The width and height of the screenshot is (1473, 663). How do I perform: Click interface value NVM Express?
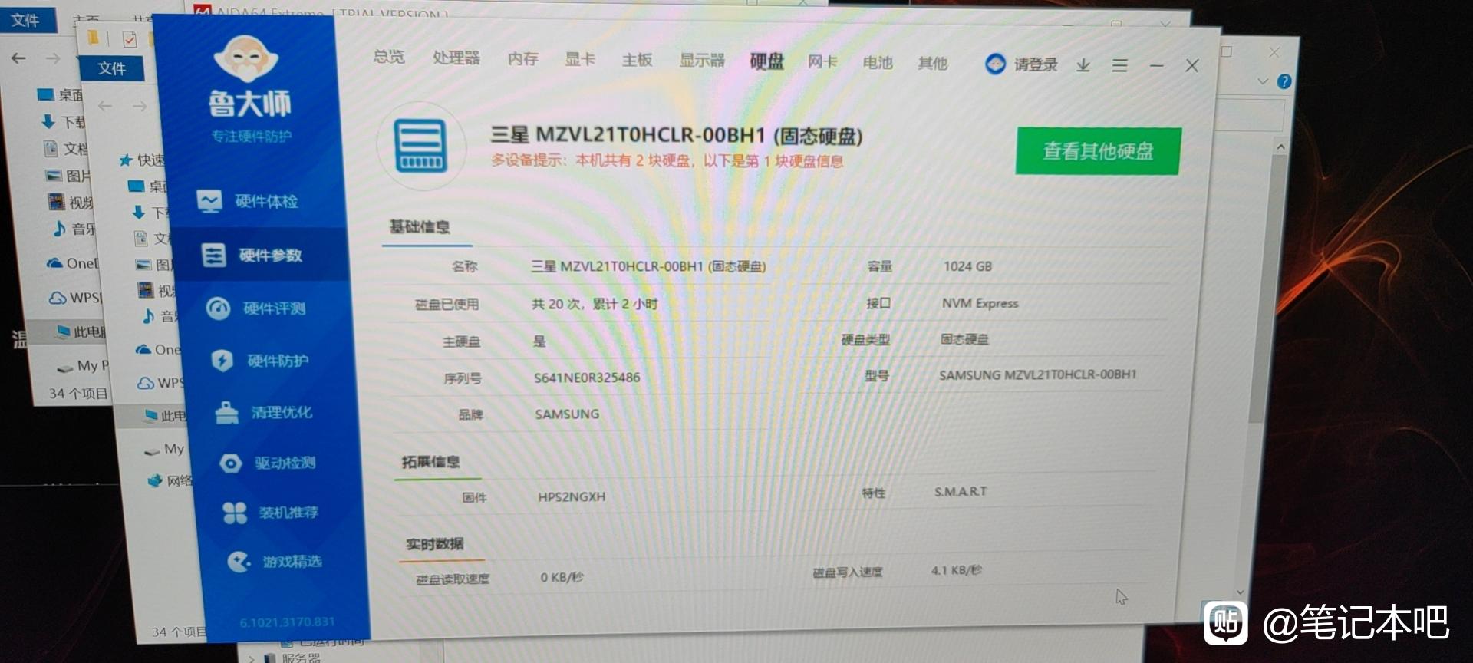pos(980,303)
